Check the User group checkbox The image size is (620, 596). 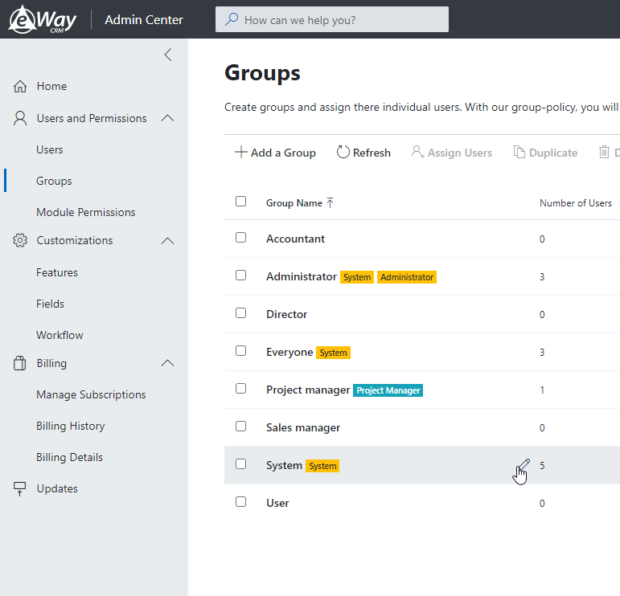(240, 502)
